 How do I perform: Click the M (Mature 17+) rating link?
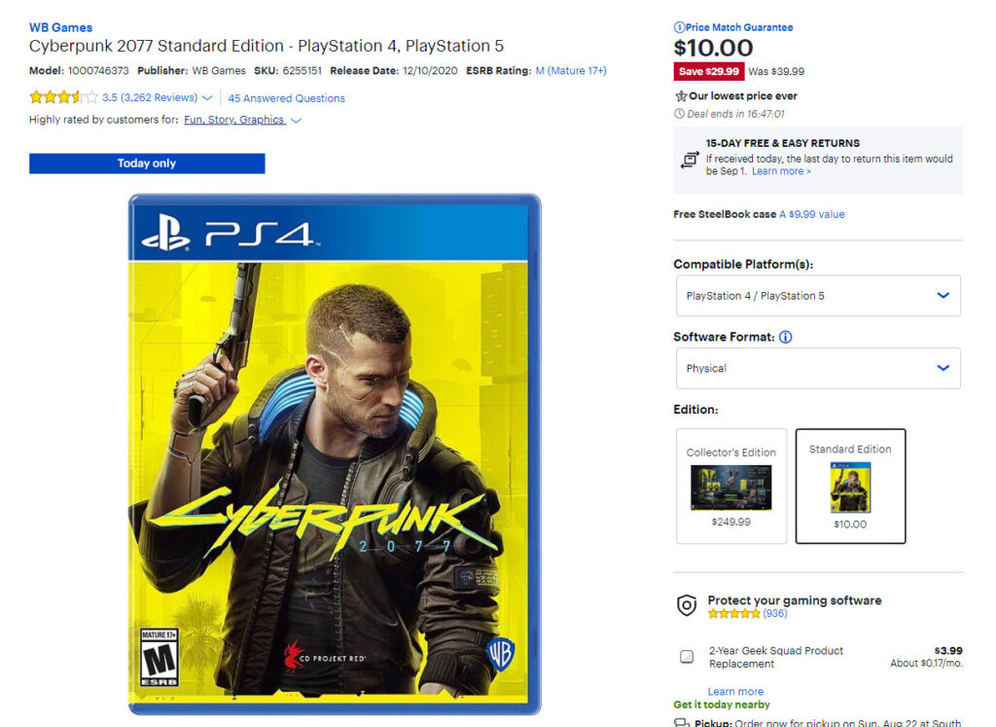[x=571, y=70]
